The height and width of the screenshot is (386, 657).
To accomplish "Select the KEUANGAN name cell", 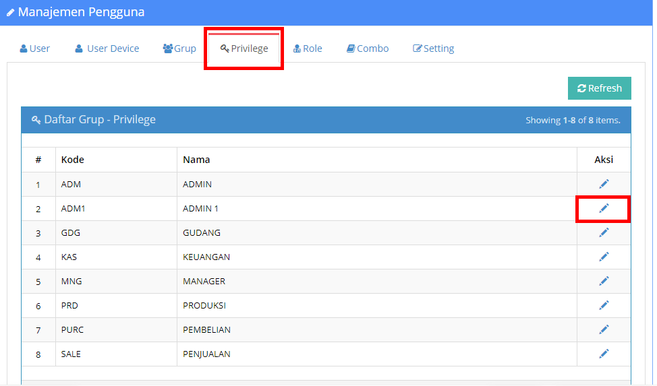I will [376, 257].
